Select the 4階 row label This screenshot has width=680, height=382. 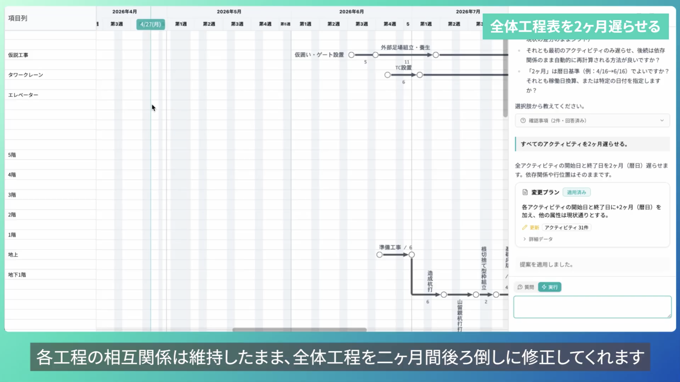pos(12,175)
